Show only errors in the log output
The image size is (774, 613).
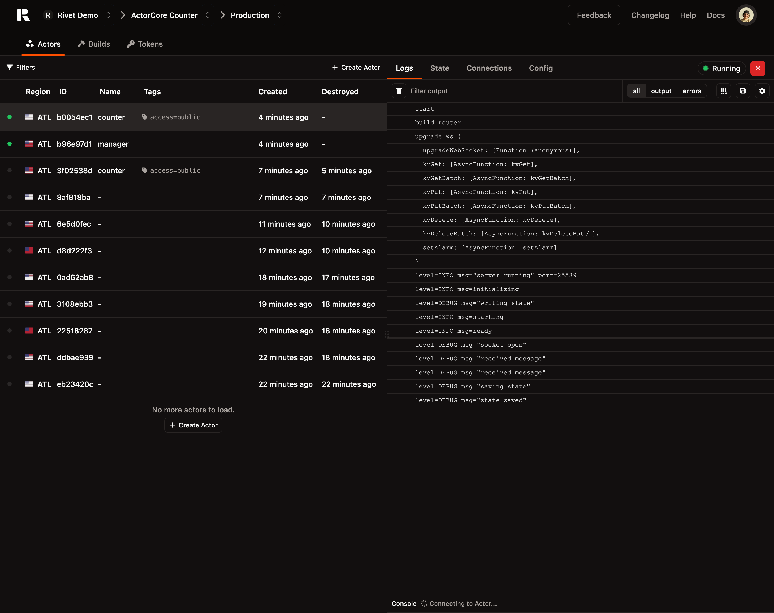click(692, 91)
